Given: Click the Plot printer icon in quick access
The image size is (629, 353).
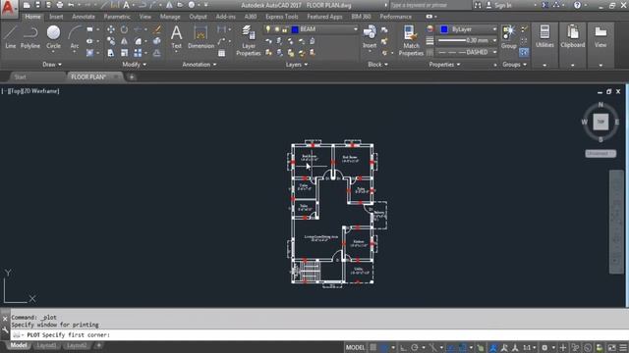Looking at the screenshot, I should click(60, 5).
